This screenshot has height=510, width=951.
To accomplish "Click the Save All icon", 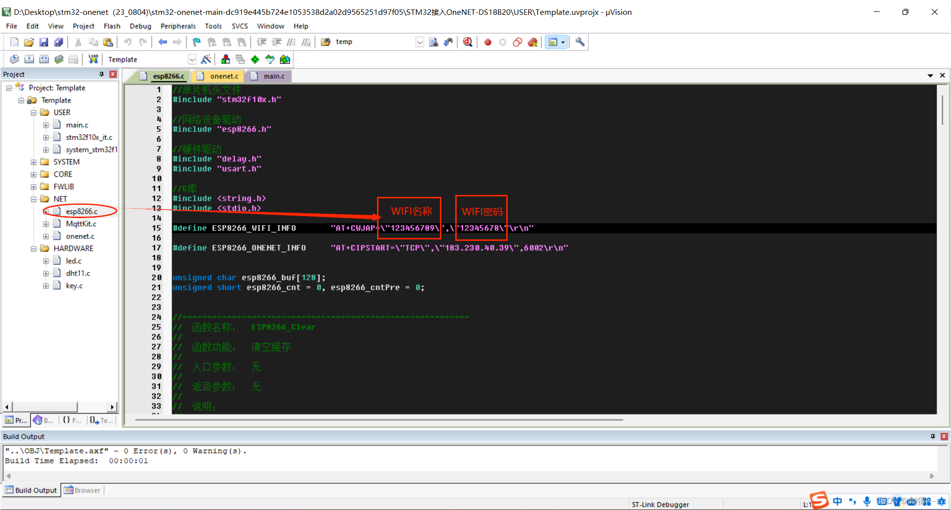I will tap(58, 42).
